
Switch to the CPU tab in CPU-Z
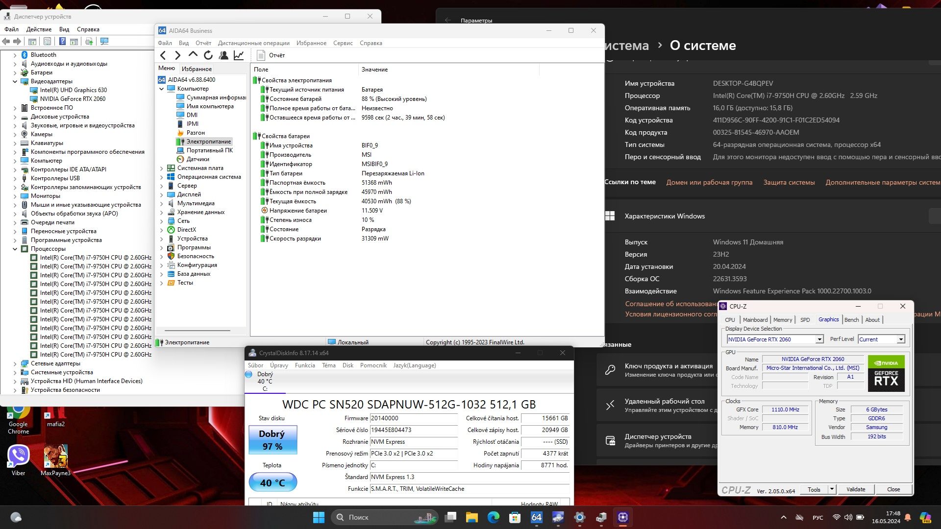pyautogui.click(x=730, y=320)
